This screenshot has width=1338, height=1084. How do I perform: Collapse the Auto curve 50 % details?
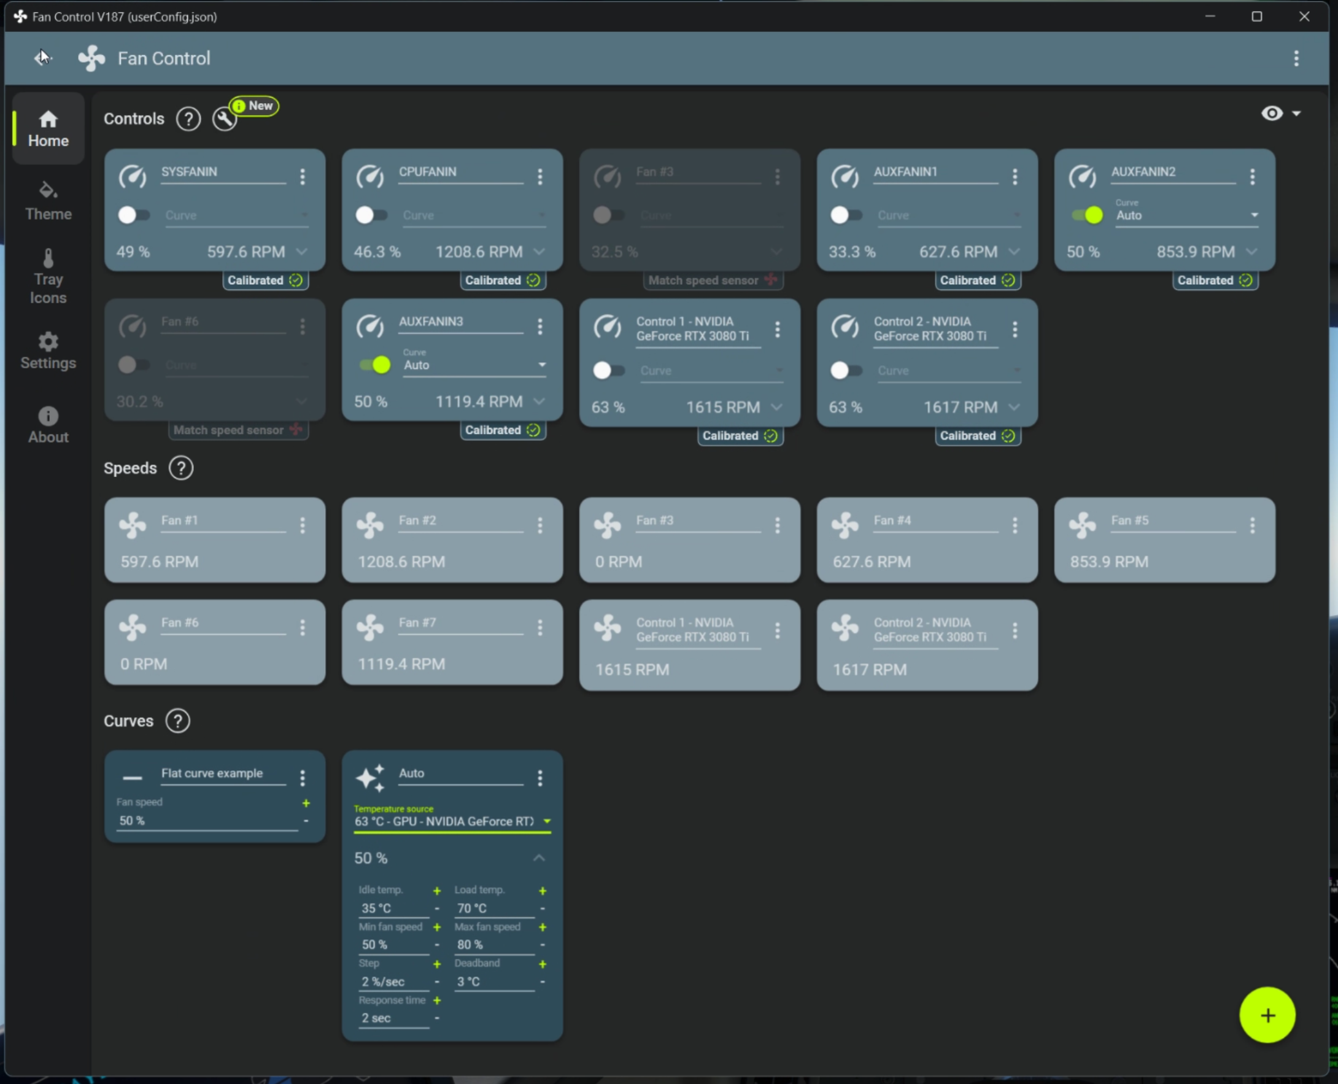pyautogui.click(x=539, y=858)
